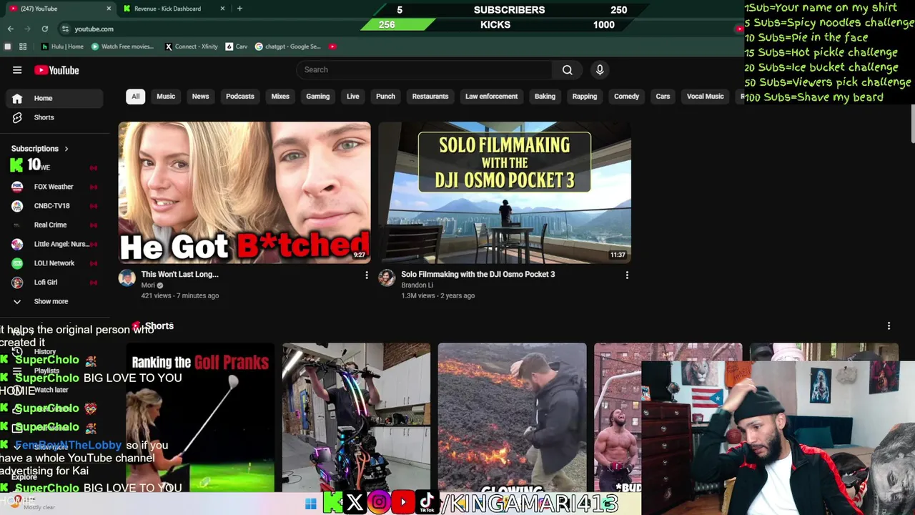
Task: Go to Home in the sidebar
Action: pos(54,98)
